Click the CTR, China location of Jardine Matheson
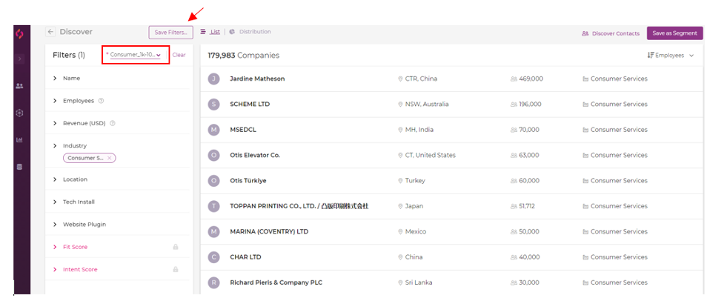 click(421, 79)
